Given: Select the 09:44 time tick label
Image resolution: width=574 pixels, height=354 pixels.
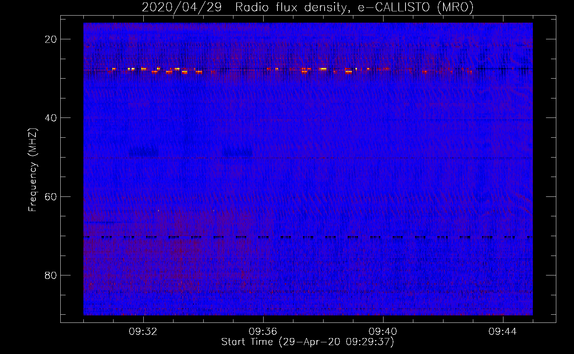Looking at the screenshot, I should tap(503, 332).
